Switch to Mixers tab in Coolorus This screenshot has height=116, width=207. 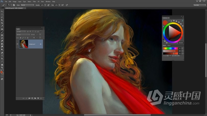169,45
